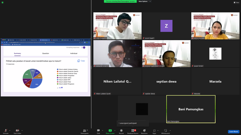Click 'septian dewa' name tile
Screen dimensions: 241x135
166,81
